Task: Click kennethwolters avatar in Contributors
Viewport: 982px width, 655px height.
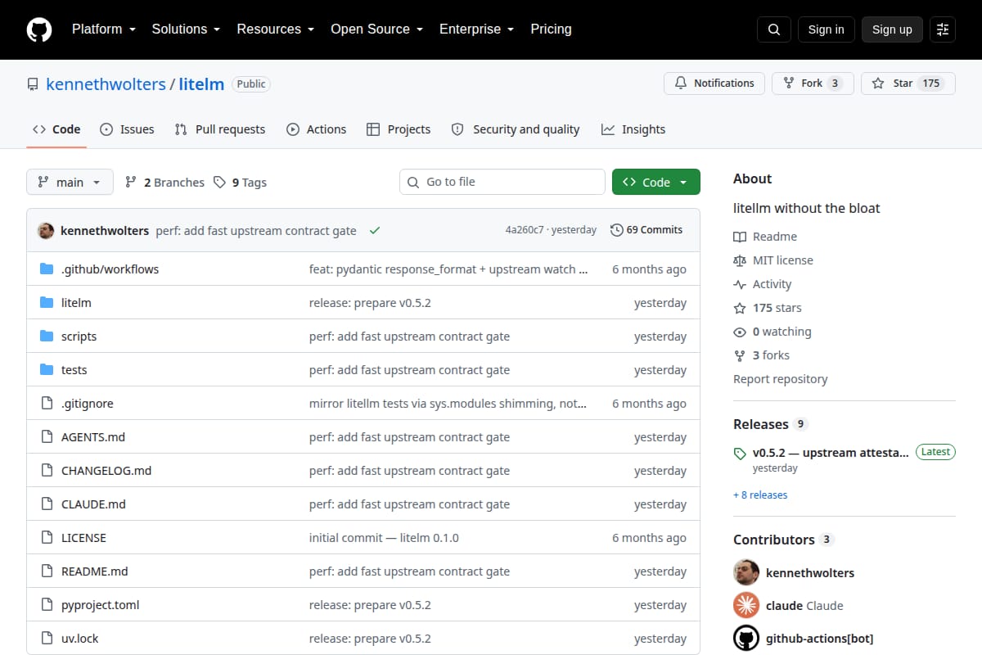Action: click(746, 572)
